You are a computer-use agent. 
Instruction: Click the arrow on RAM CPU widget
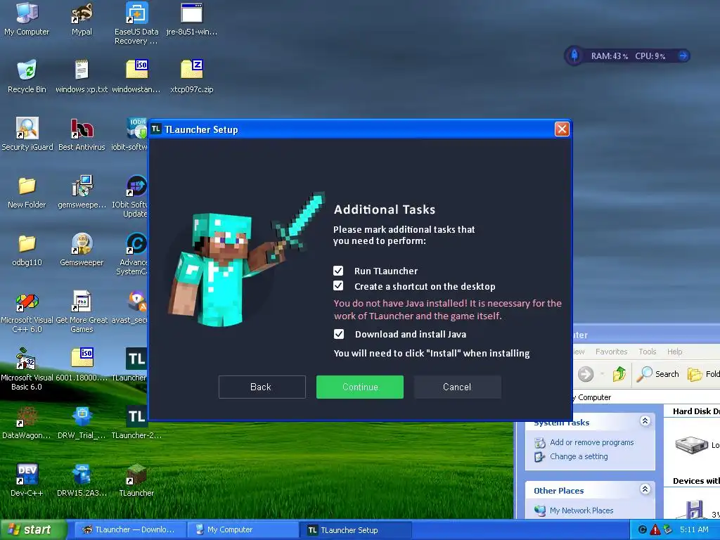click(x=683, y=56)
